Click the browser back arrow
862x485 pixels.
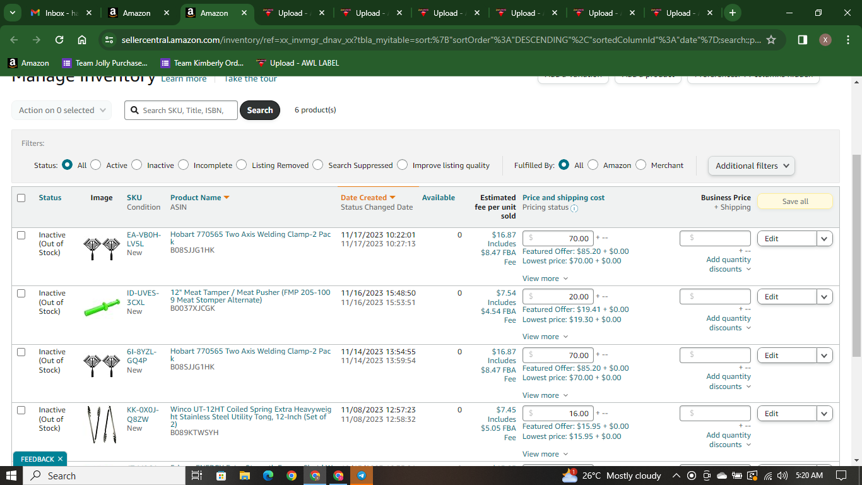click(14, 40)
